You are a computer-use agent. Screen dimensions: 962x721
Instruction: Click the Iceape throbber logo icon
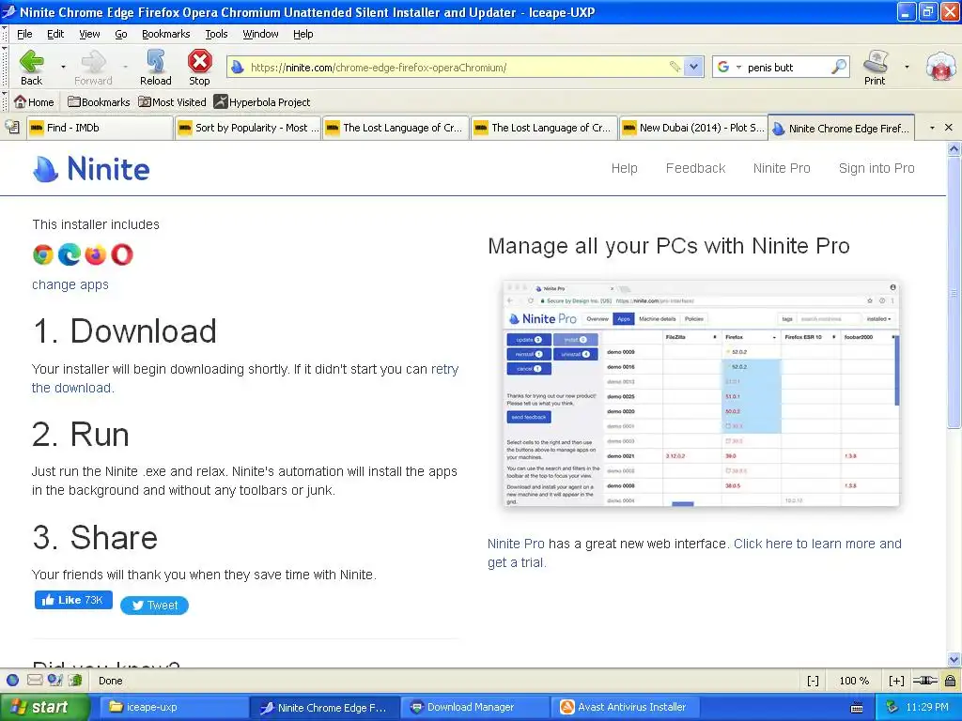coord(940,67)
